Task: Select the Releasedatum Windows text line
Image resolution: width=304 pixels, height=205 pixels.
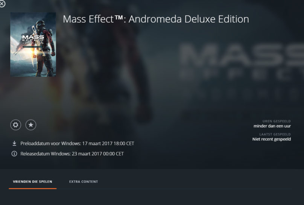Action: pos(72,153)
